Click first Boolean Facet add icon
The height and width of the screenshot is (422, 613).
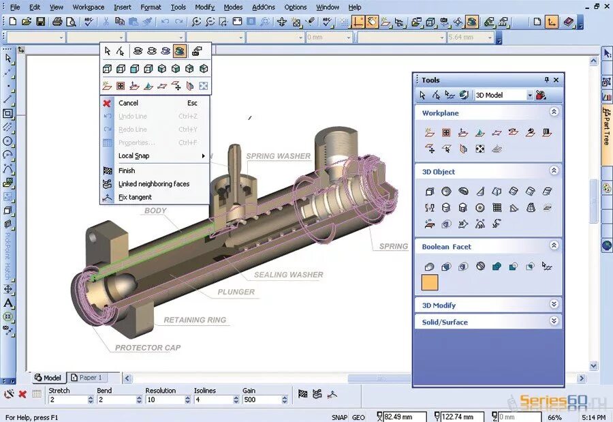coord(429,267)
